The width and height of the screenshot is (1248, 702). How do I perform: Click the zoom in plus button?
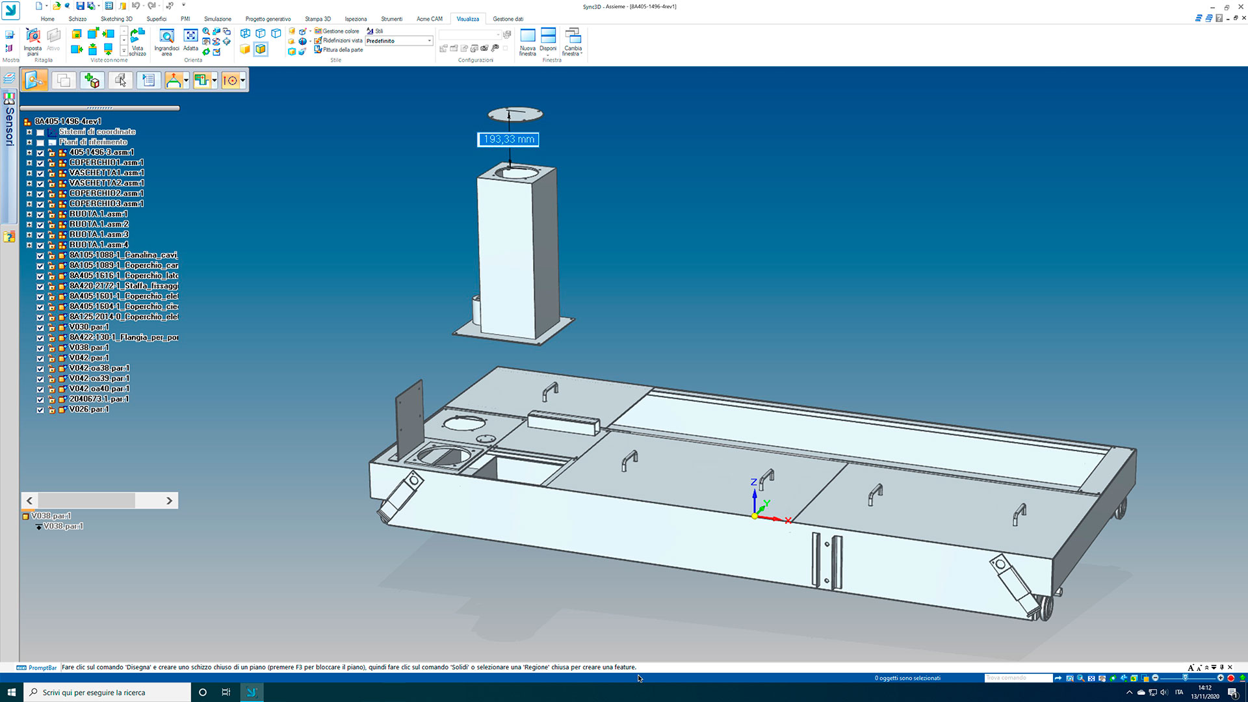[1220, 678]
